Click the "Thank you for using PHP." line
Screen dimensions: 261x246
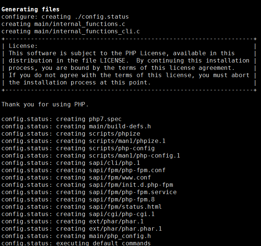(45, 104)
